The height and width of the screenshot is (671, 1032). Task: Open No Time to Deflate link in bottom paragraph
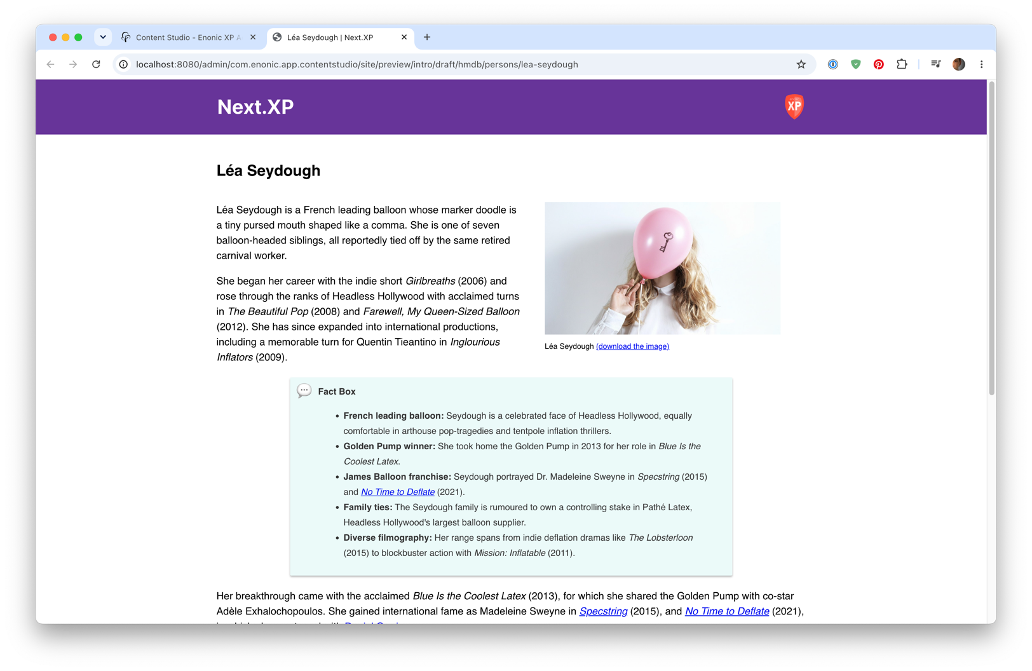[x=727, y=611]
